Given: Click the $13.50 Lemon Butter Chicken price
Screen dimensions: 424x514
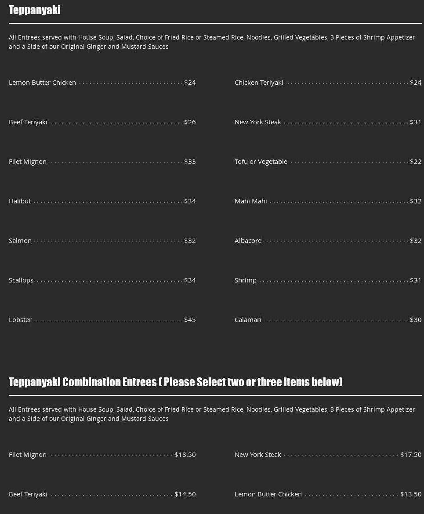Looking at the screenshot, I should point(411,494).
